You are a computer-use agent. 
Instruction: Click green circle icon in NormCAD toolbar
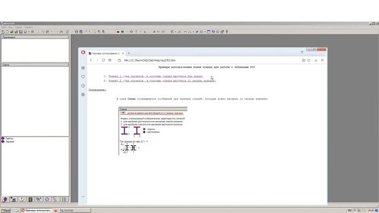(123, 31)
